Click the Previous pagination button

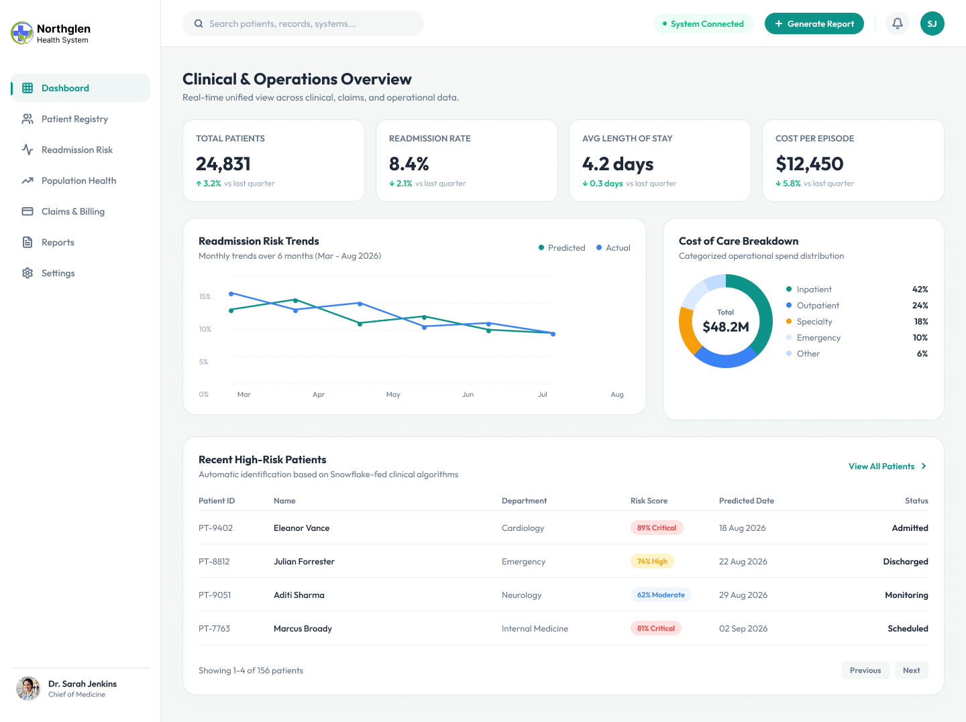click(x=865, y=670)
